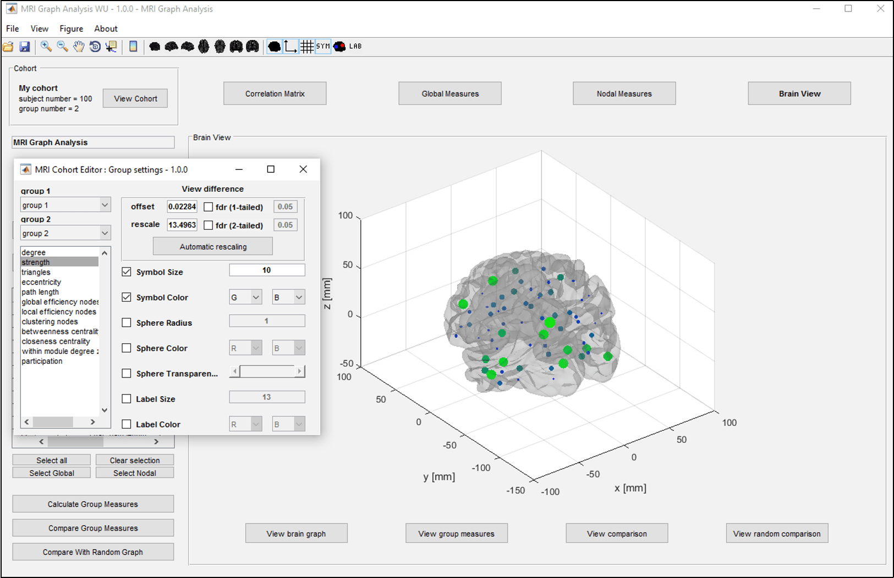Open a file using the folder icon
The image size is (894, 578).
click(x=8, y=47)
